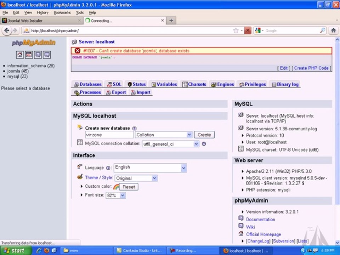Open phpMyAdmin Home icon in sidebar
Screen dimensions: 340x255
20,55
